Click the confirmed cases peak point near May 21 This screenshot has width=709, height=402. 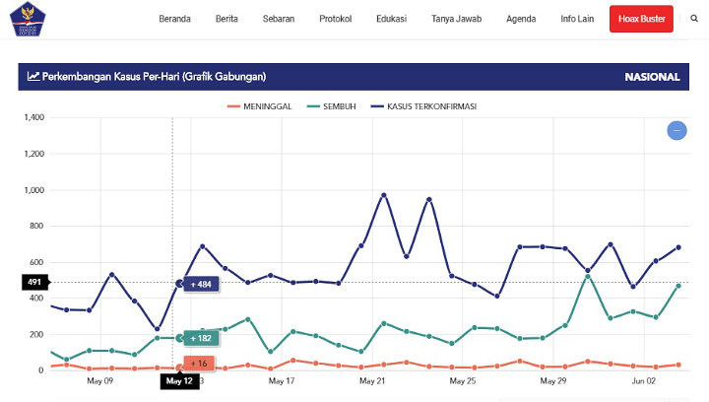click(384, 195)
